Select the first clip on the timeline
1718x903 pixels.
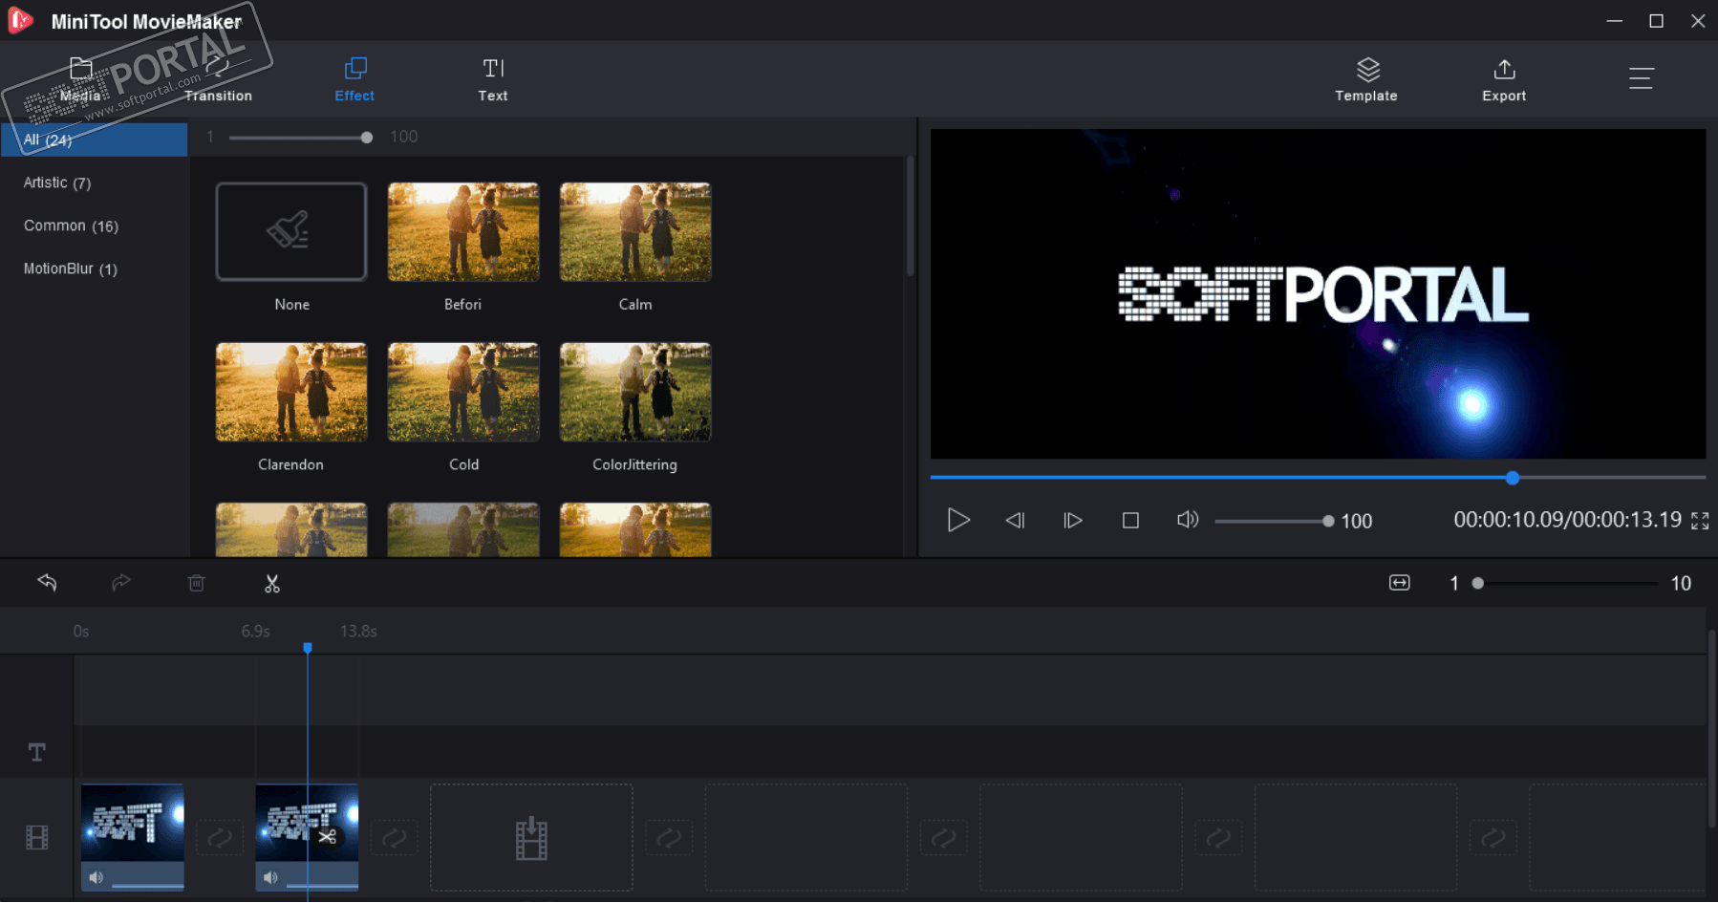[133, 837]
